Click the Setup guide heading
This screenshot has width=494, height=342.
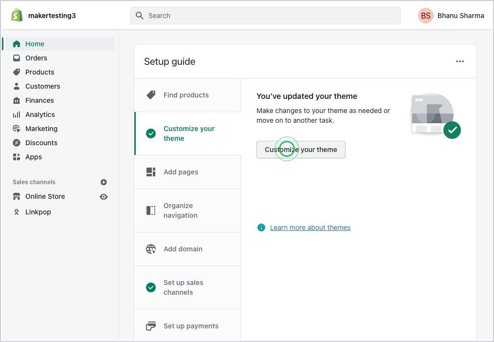pos(169,61)
